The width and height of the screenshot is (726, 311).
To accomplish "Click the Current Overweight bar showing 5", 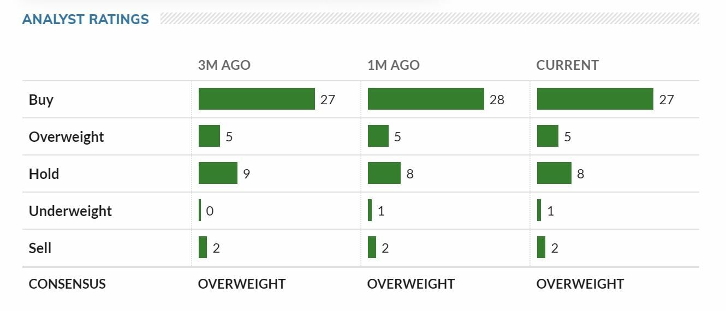I will (x=548, y=136).
